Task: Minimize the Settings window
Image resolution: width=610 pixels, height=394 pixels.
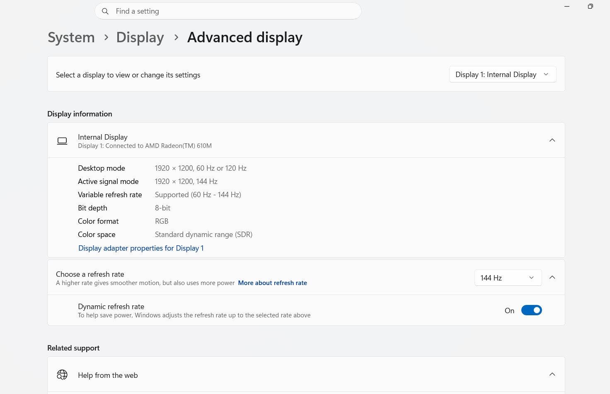Action: tap(567, 6)
